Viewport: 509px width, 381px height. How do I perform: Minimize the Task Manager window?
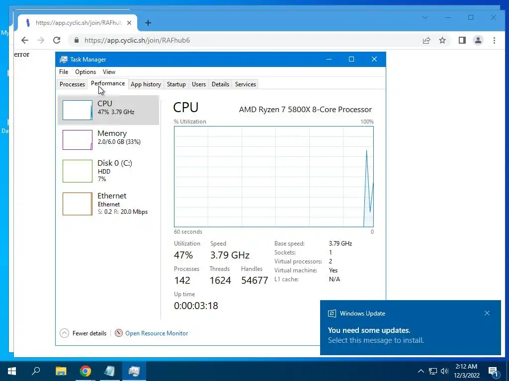click(329, 59)
